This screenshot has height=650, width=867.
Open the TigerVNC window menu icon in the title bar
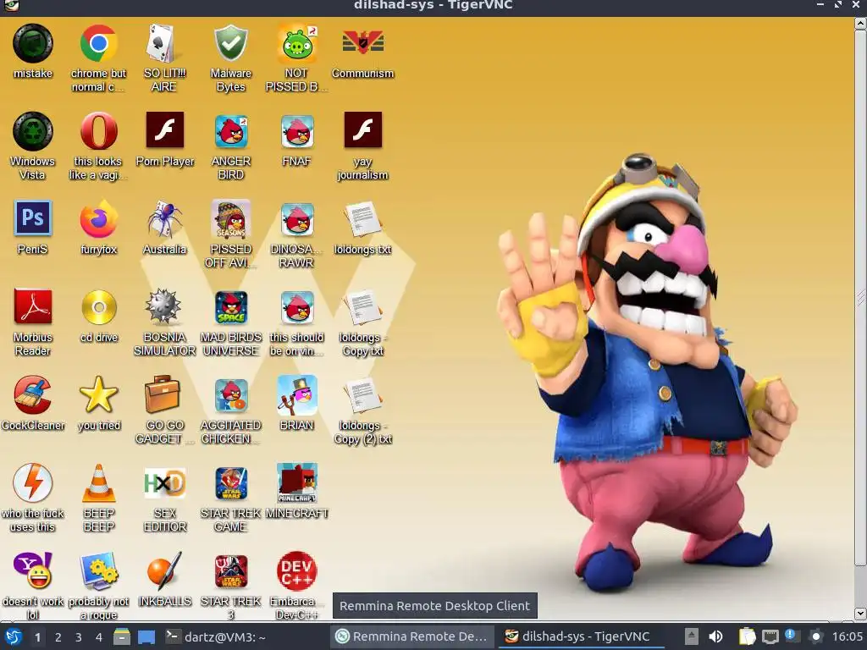[11, 6]
